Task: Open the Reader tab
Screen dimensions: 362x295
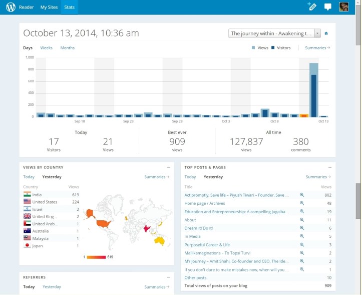Action: pos(27,7)
